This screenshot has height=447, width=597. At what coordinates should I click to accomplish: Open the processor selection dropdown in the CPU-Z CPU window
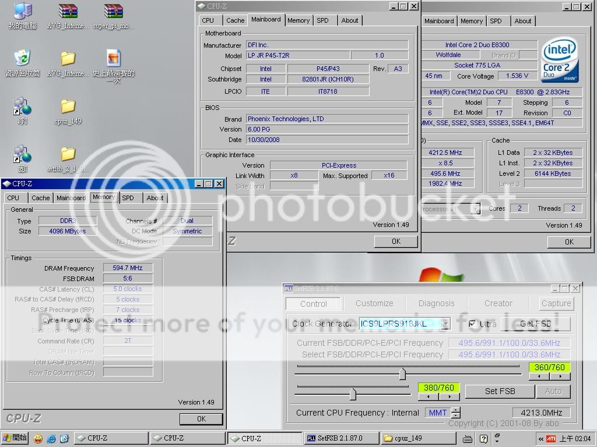tap(476, 209)
